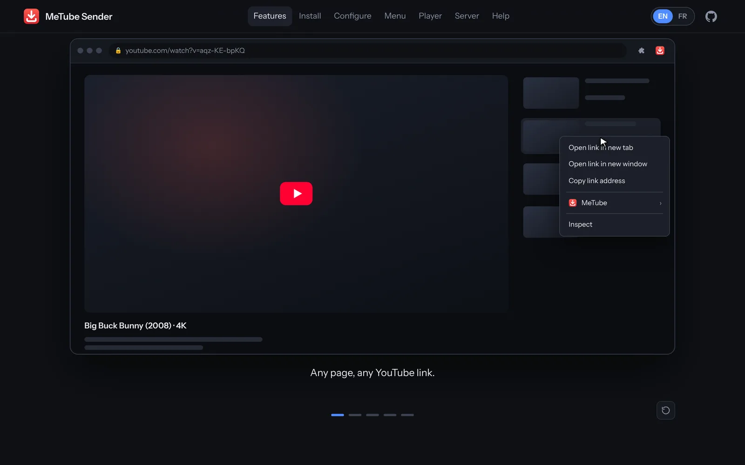Select the MeTube context menu entry
Screen dimensions: 745x465
tap(614, 203)
